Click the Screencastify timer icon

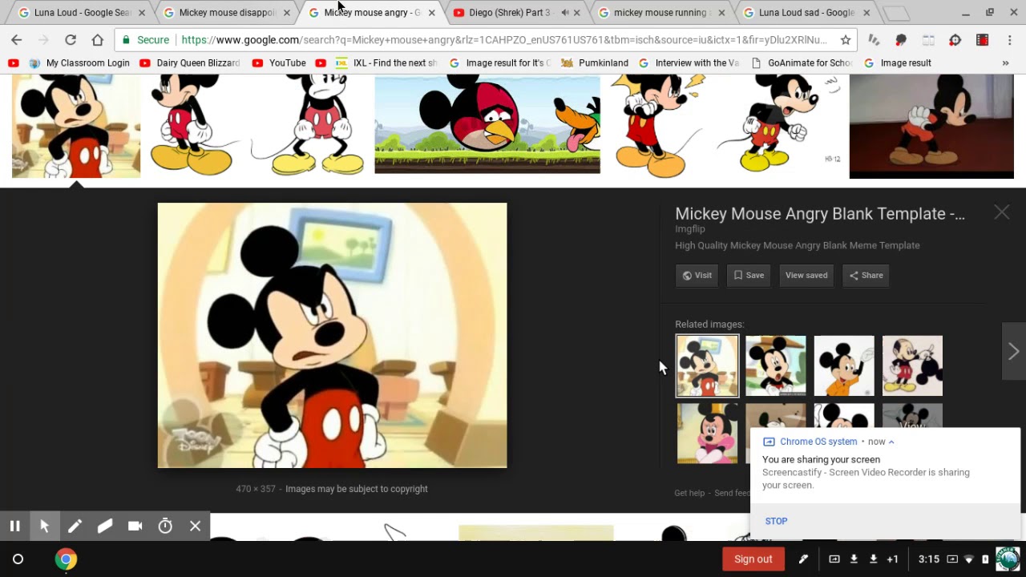tap(165, 527)
